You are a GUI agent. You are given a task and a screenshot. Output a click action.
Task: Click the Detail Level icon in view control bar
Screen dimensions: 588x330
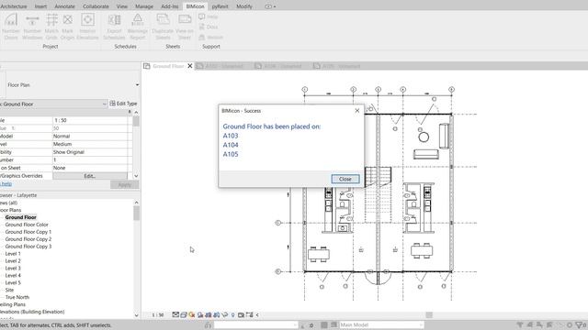click(175, 314)
